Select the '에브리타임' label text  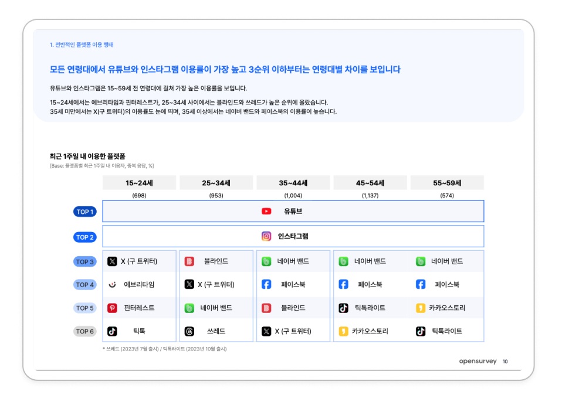[139, 285]
